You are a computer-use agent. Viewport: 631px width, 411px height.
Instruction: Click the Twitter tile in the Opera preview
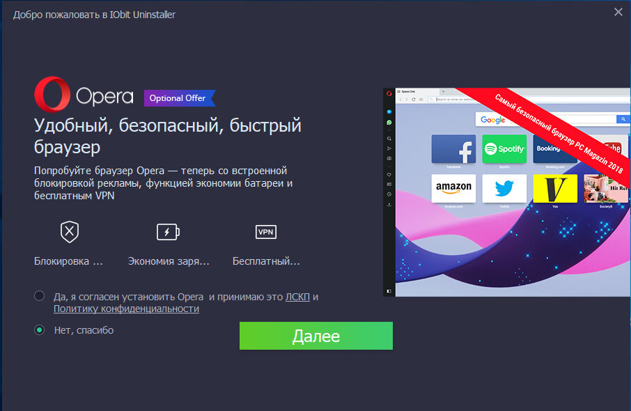(504, 188)
